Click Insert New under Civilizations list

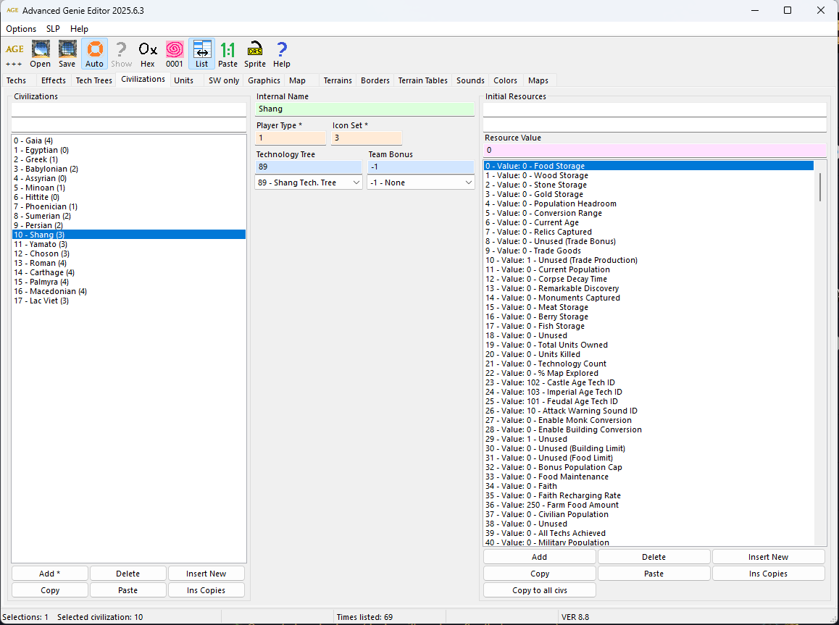[x=206, y=574]
